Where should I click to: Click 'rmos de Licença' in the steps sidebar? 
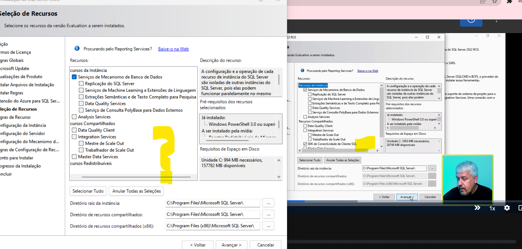coord(15,52)
